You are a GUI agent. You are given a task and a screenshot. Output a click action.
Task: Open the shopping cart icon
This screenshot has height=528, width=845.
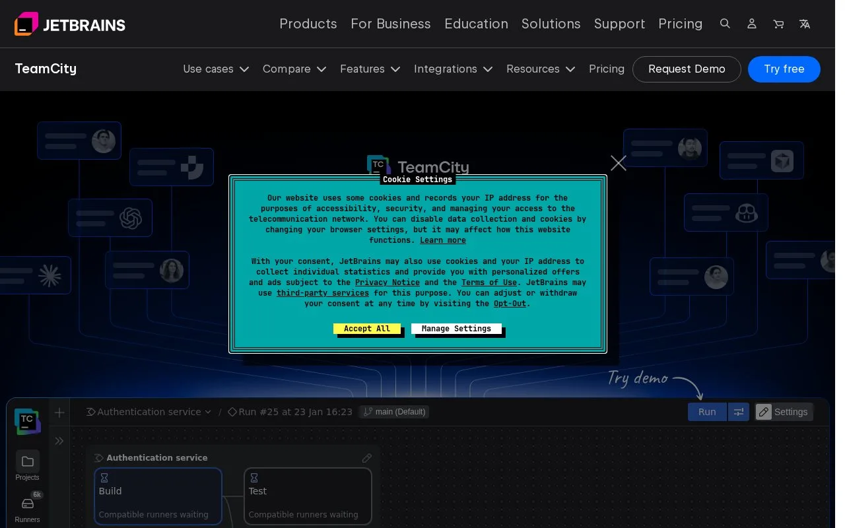(779, 24)
